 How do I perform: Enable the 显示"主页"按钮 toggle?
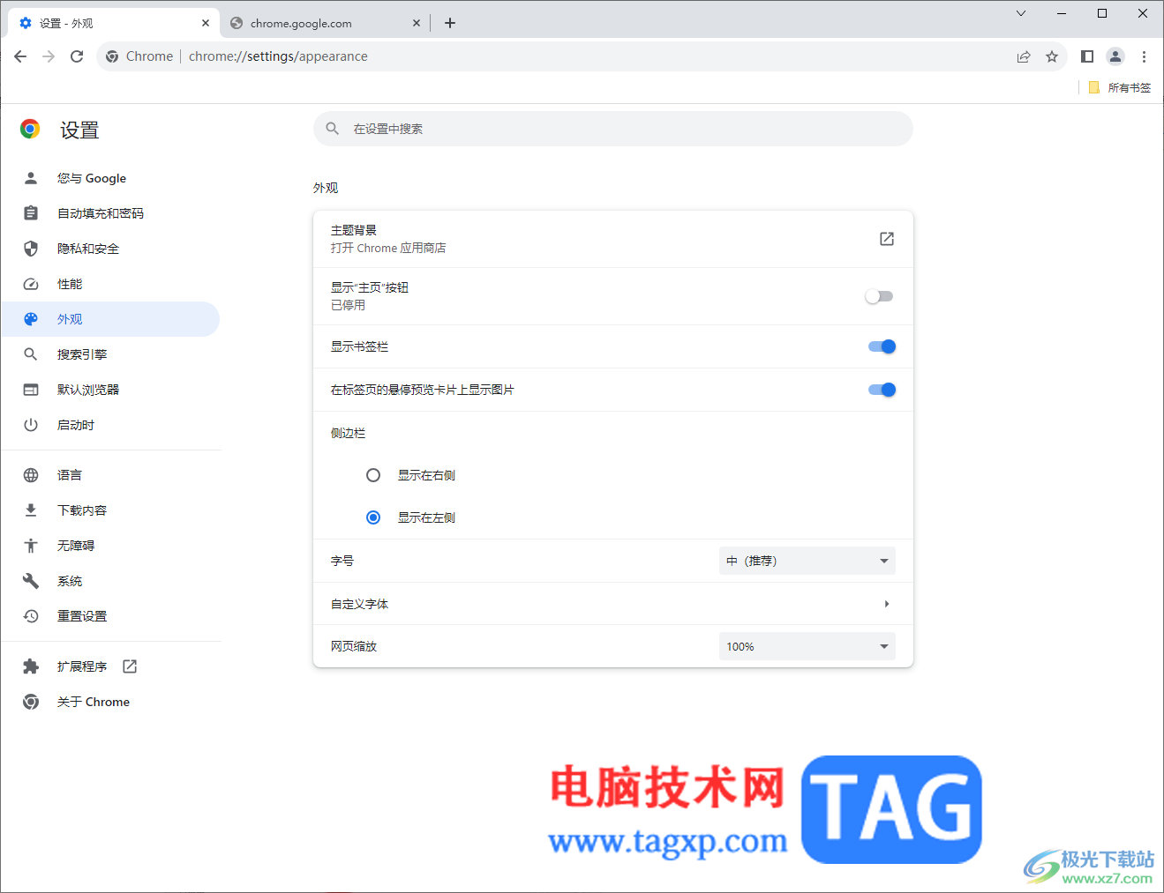[x=879, y=296]
